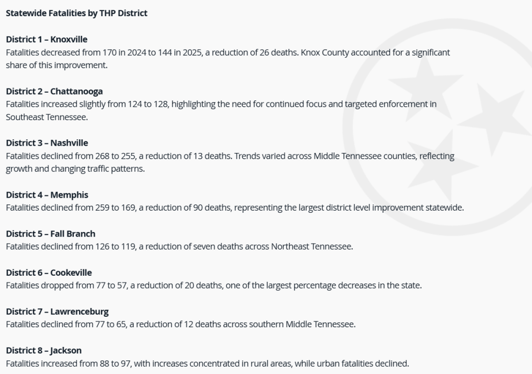The height and width of the screenshot is (374, 532).
Task: Click the Memphis paragraph about 90 fewer deaths
Action: click(x=234, y=208)
